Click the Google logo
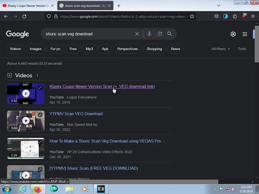This screenshot has height=194, width=259. pyautogui.click(x=17, y=34)
